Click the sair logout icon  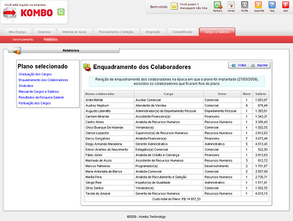point(286,5)
